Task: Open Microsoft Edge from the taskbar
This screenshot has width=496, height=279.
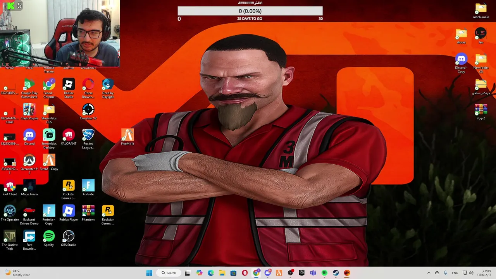Action: click(210, 273)
